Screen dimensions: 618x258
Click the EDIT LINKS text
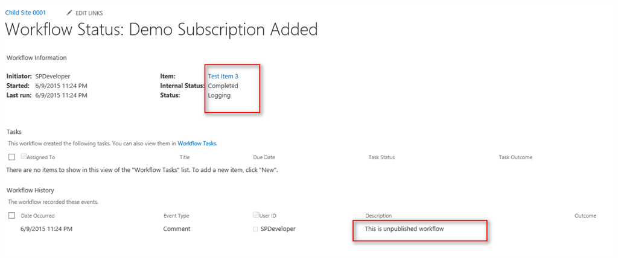90,13
